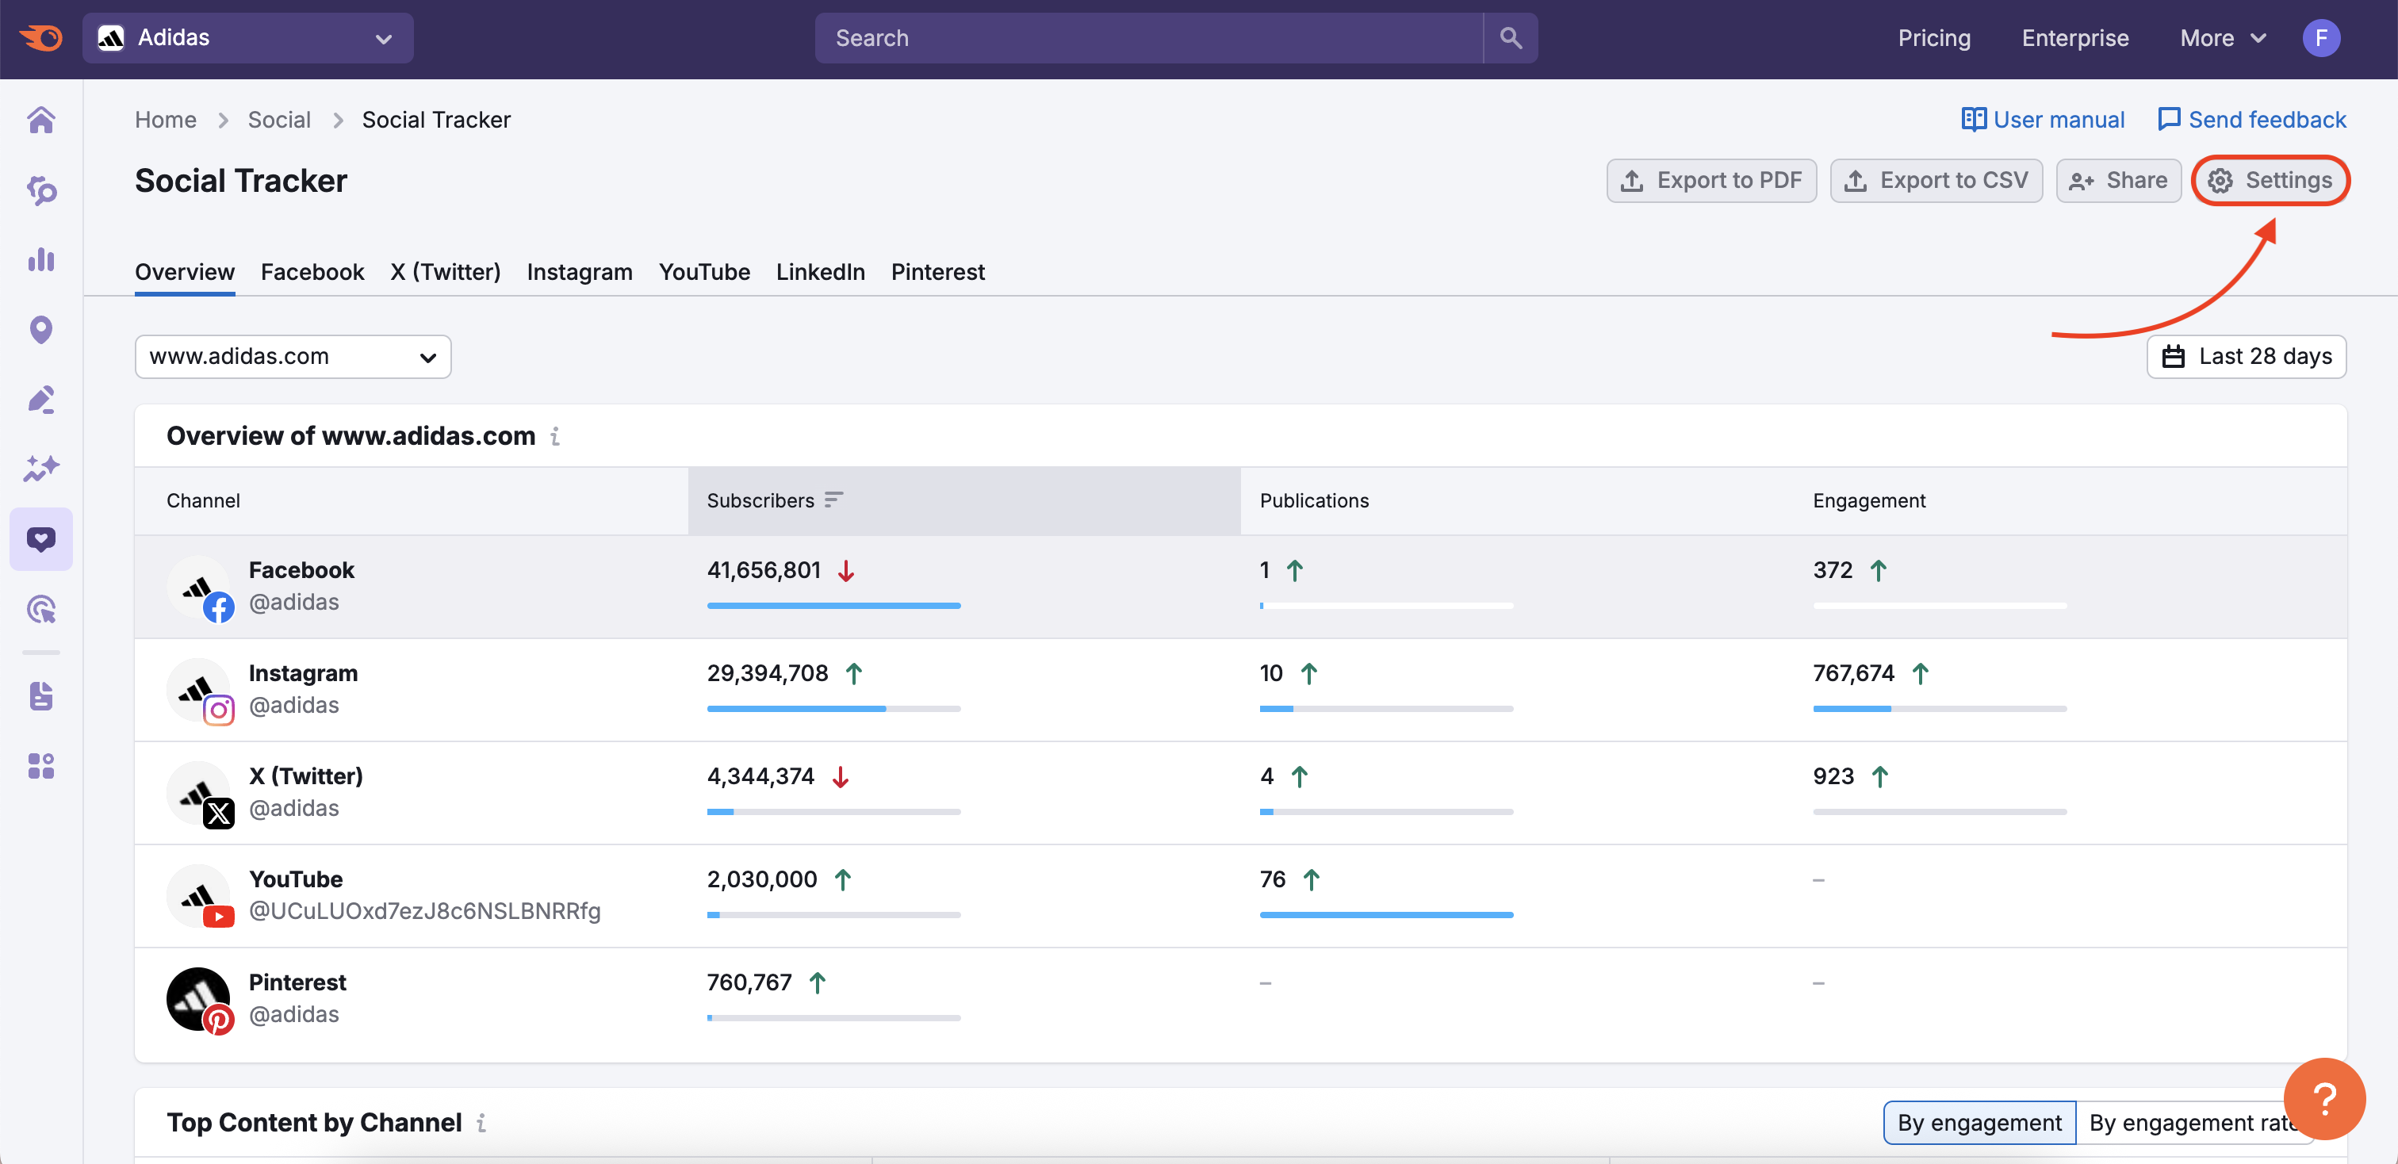Click the Engagement column header
The height and width of the screenshot is (1164, 2398).
(1868, 500)
